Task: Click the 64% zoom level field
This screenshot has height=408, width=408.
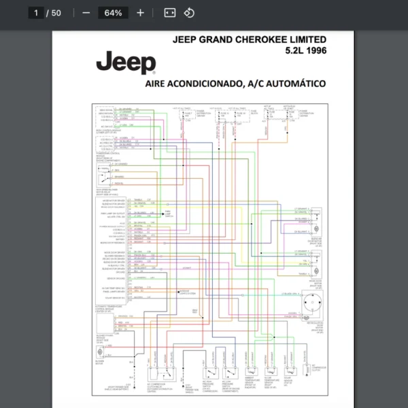Action: click(113, 13)
